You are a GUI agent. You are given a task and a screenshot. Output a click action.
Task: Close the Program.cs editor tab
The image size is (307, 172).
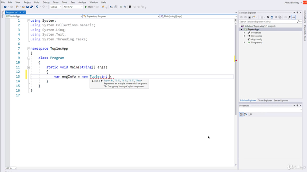[24, 13]
